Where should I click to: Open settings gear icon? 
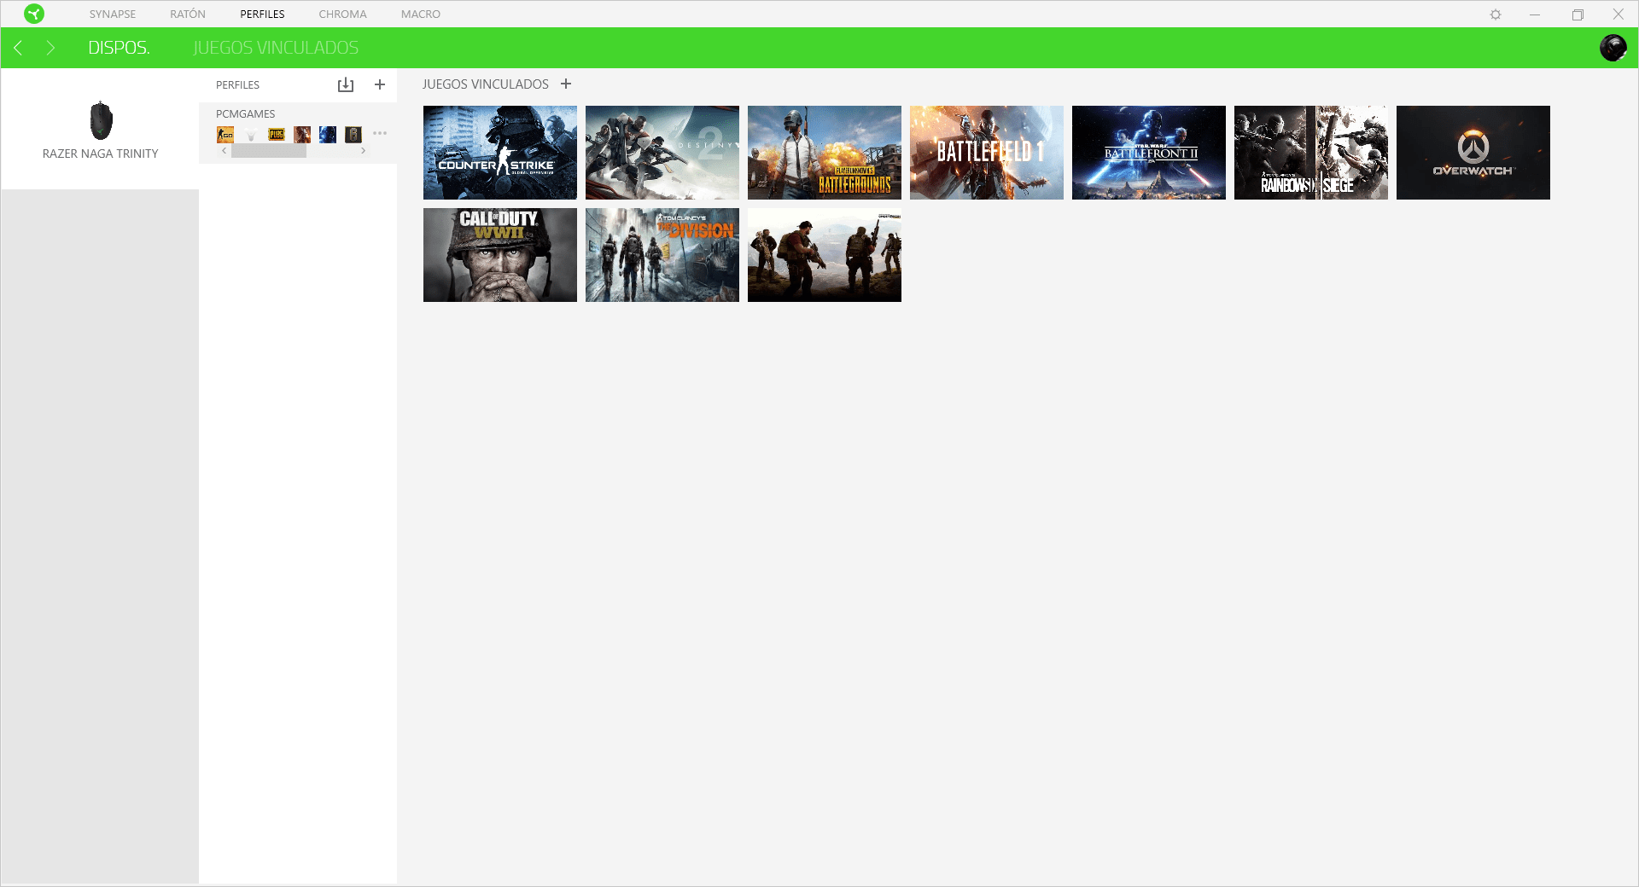pyautogui.click(x=1496, y=14)
